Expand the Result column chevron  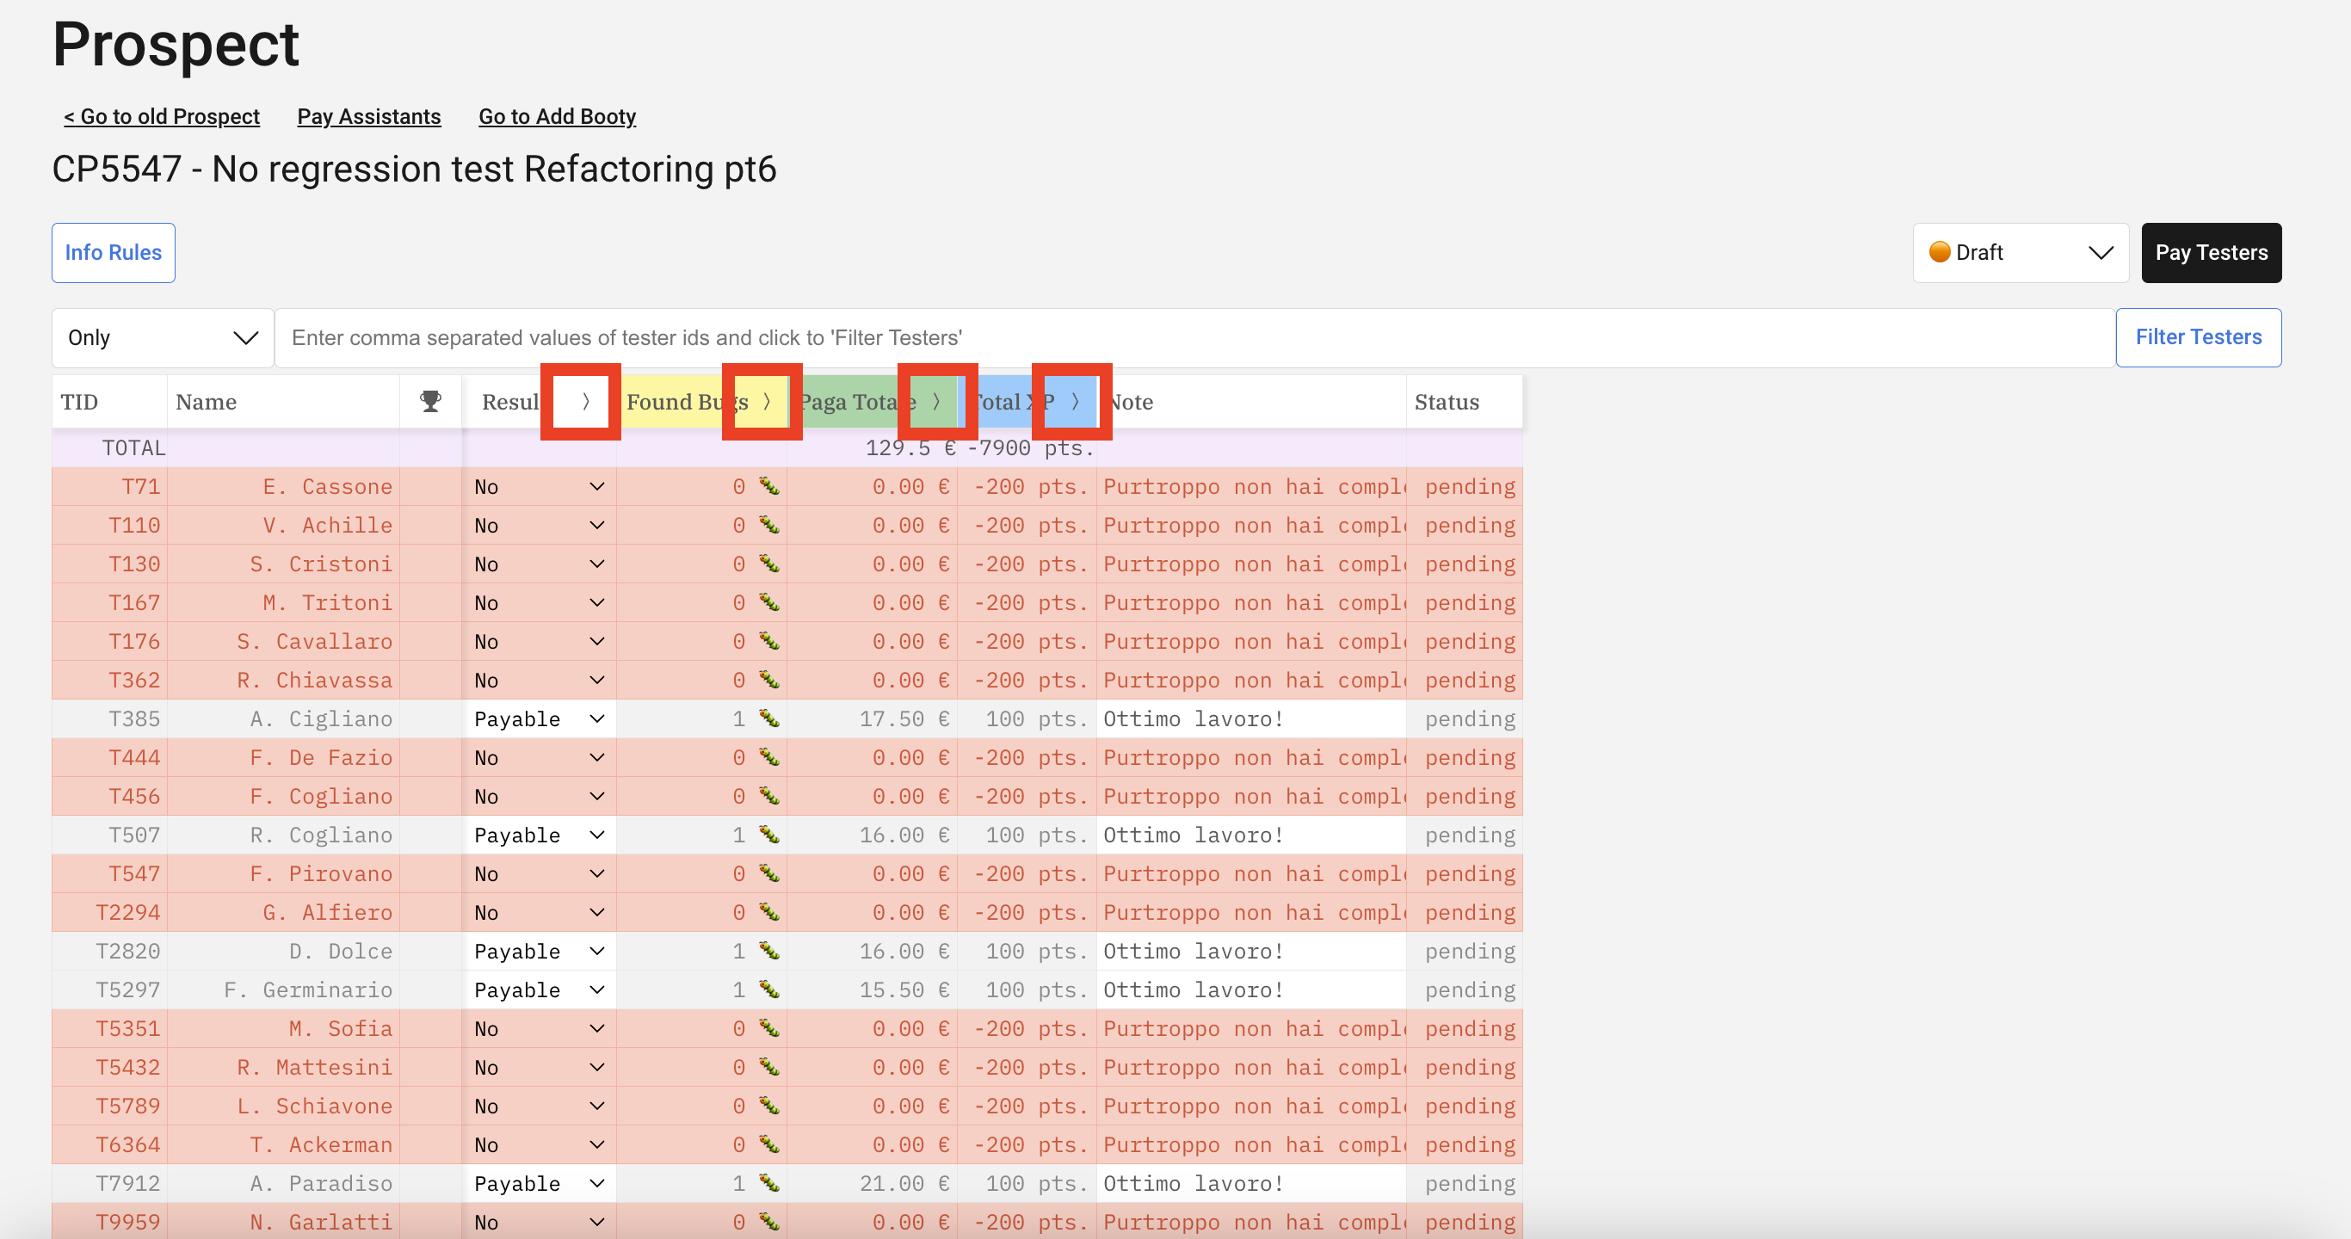click(x=585, y=402)
